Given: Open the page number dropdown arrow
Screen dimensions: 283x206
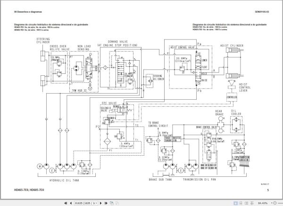Looking at the screenshot, I should (97, 203).
